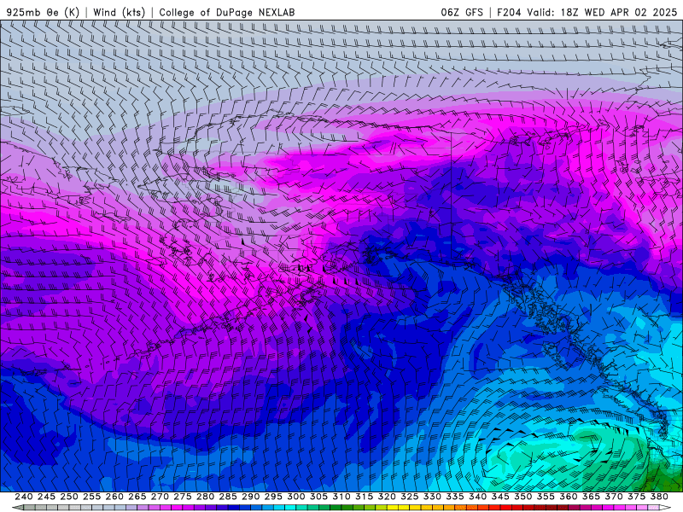The image size is (683, 512).
Task: Click the 330 legend label
Action: 432,497
